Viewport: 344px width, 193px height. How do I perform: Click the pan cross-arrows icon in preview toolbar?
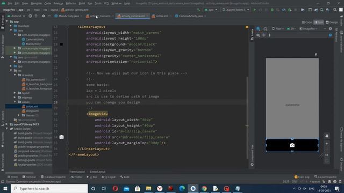pyautogui.click(x=264, y=35)
